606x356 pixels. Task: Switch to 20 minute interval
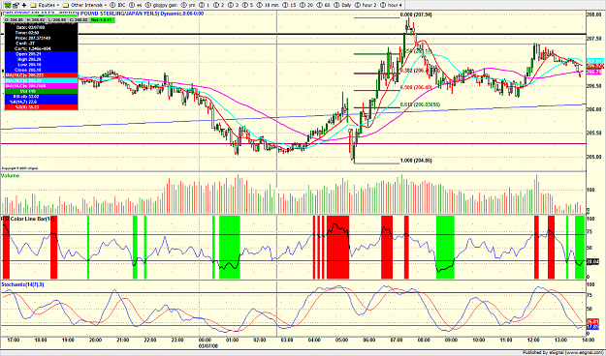[x=307, y=5]
